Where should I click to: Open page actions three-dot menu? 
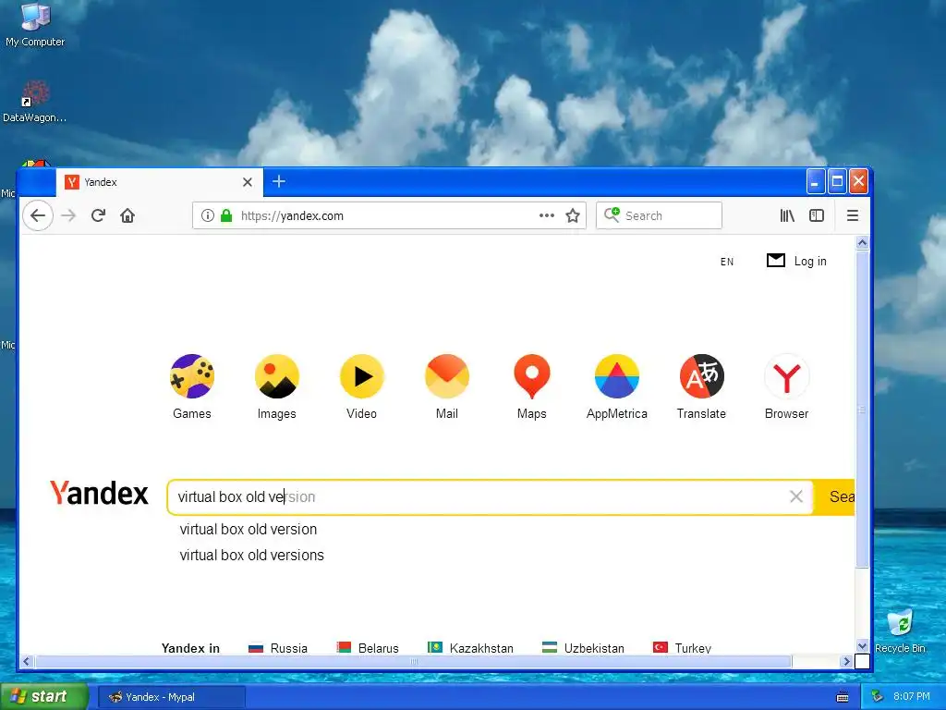coord(547,215)
